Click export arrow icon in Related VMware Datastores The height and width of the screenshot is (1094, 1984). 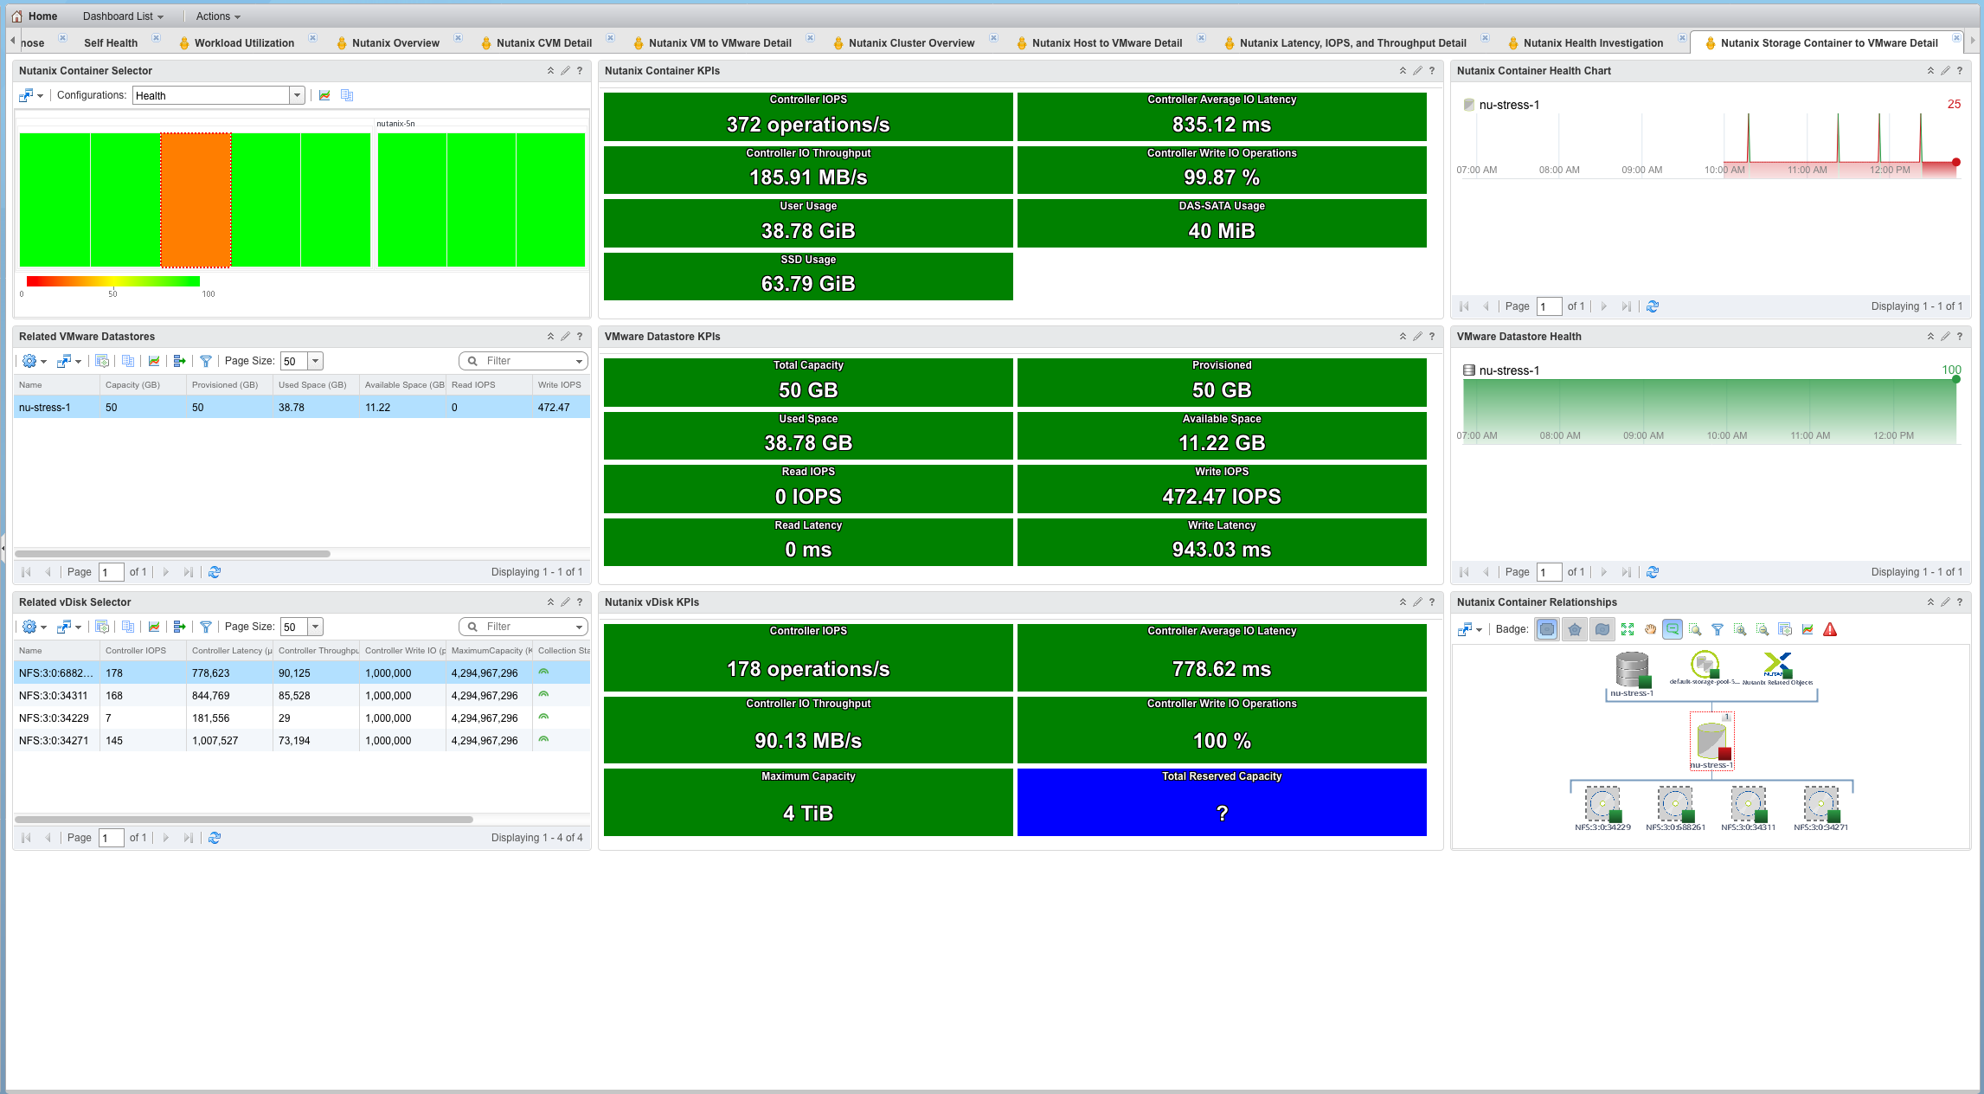180,361
